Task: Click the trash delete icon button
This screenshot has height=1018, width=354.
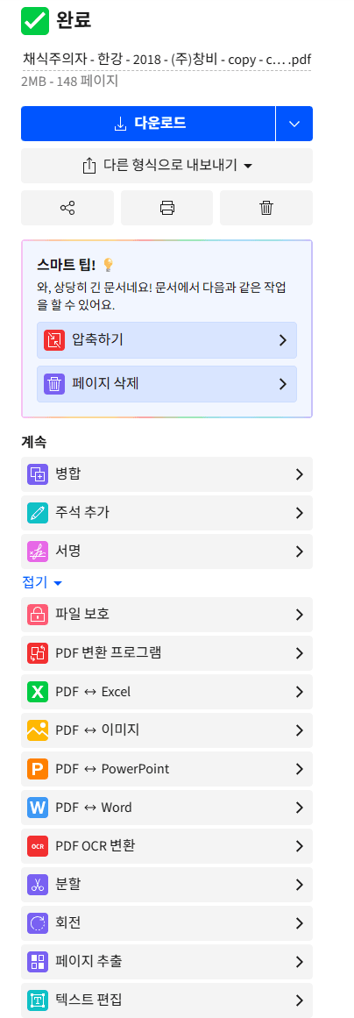Action: point(266,208)
